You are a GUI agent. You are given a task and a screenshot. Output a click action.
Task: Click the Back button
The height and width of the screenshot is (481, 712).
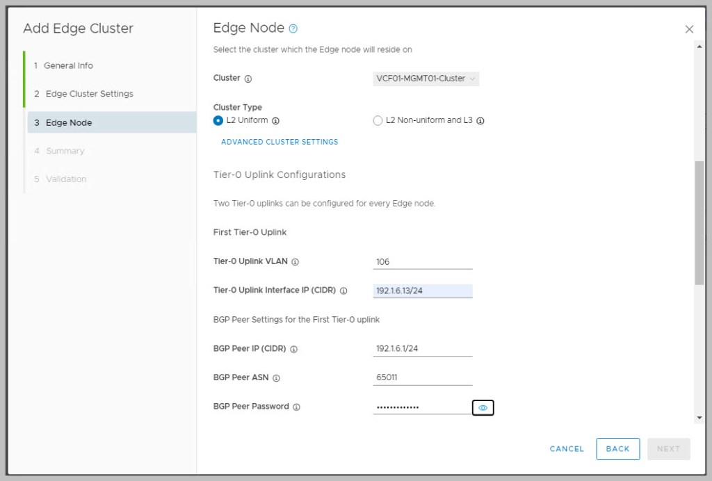617,449
